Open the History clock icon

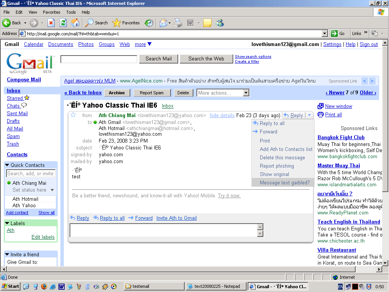click(x=149, y=23)
